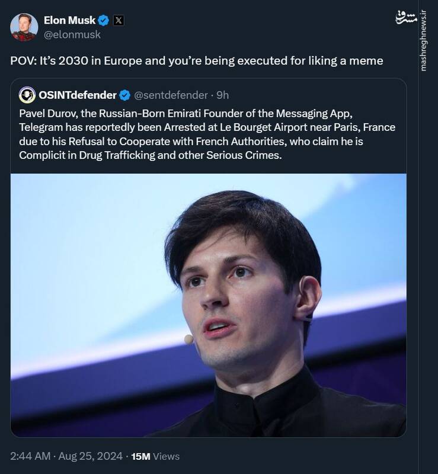
Task: Open the photo in the quoted post
Action: point(209,305)
